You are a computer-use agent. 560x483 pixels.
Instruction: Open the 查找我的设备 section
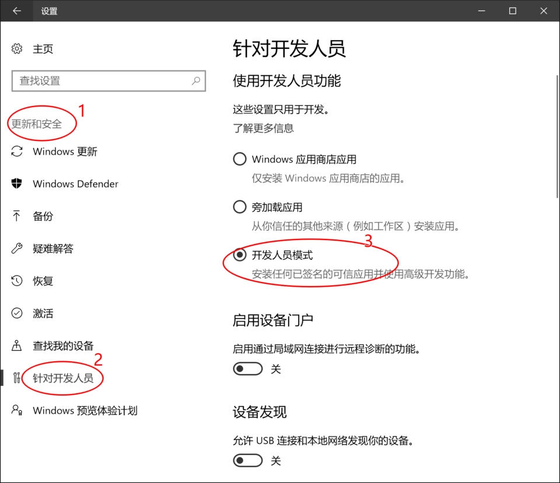[x=63, y=345]
